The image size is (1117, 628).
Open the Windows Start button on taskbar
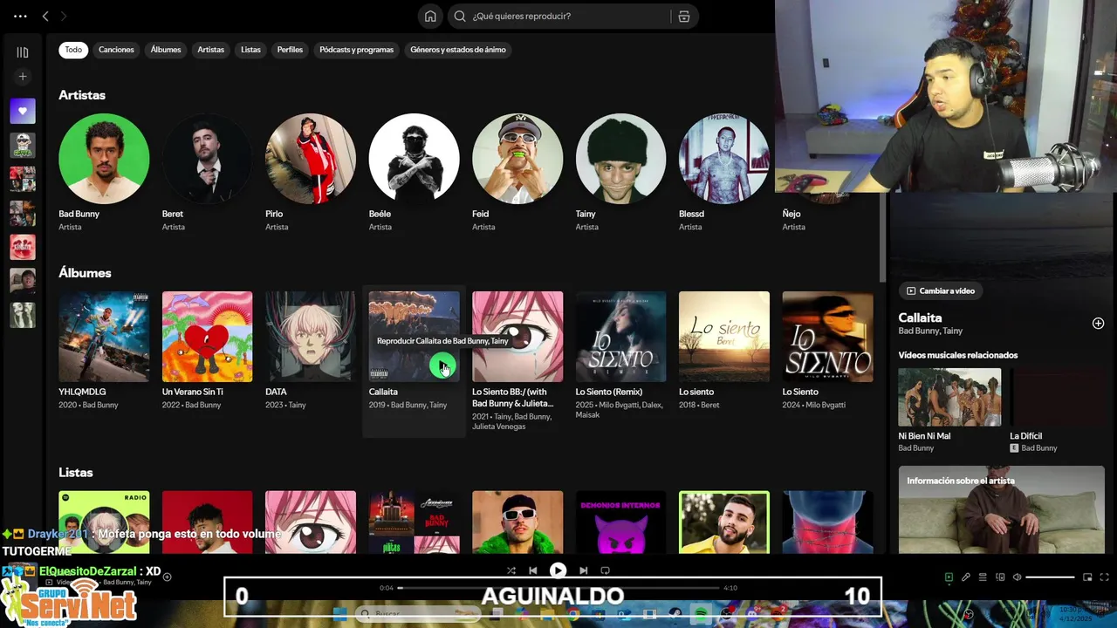[340, 614]
